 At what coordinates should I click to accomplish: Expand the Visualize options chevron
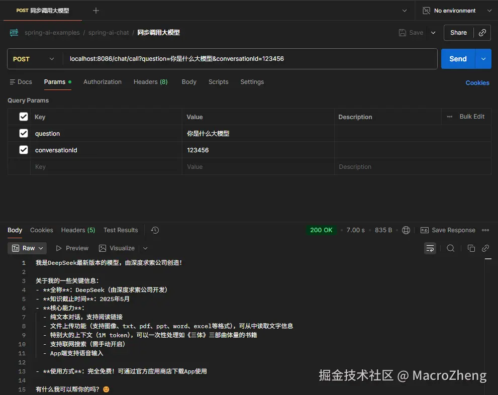[145, 248]
